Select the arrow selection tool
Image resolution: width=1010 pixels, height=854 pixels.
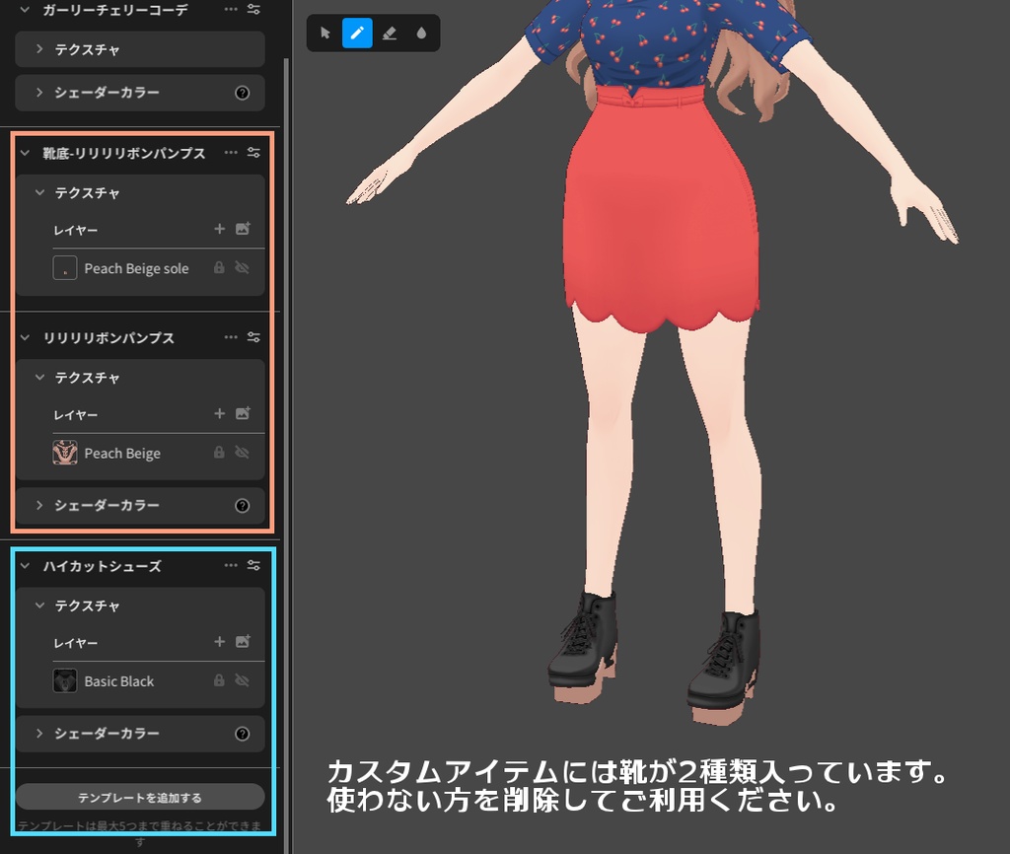(x=324, y=33)
